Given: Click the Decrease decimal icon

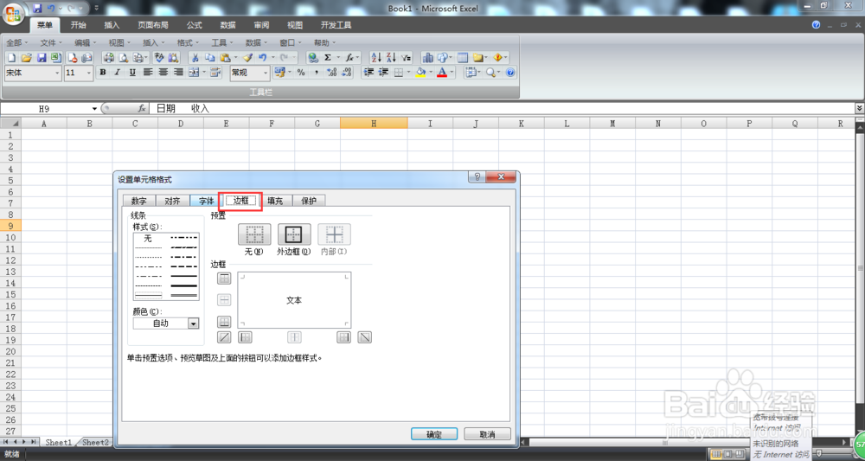Looking at the screenshot, I should [x=347, y=73].
